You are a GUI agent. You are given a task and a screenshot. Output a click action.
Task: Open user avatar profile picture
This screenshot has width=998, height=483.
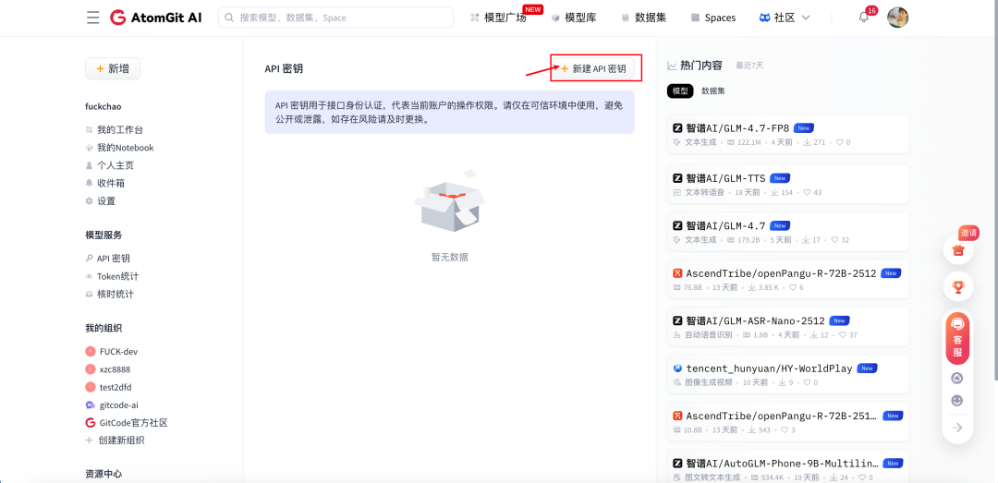[897, 18]
